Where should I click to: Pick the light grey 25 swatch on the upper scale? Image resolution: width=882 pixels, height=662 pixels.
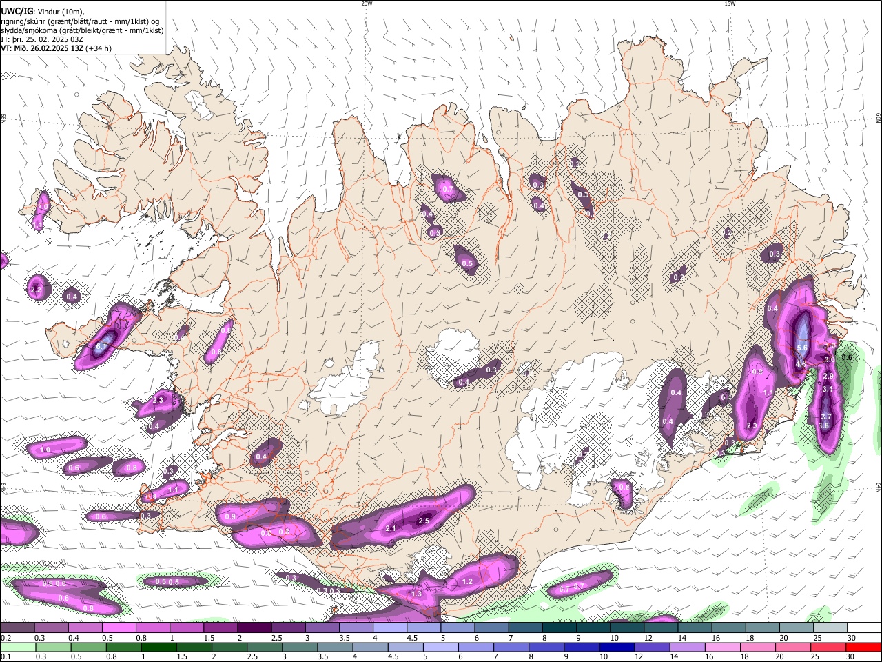(831, 628)
